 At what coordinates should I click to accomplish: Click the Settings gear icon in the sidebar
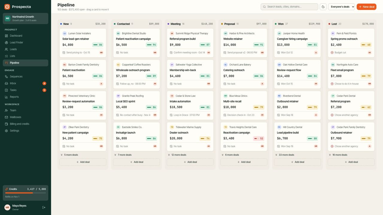[7, 131]
